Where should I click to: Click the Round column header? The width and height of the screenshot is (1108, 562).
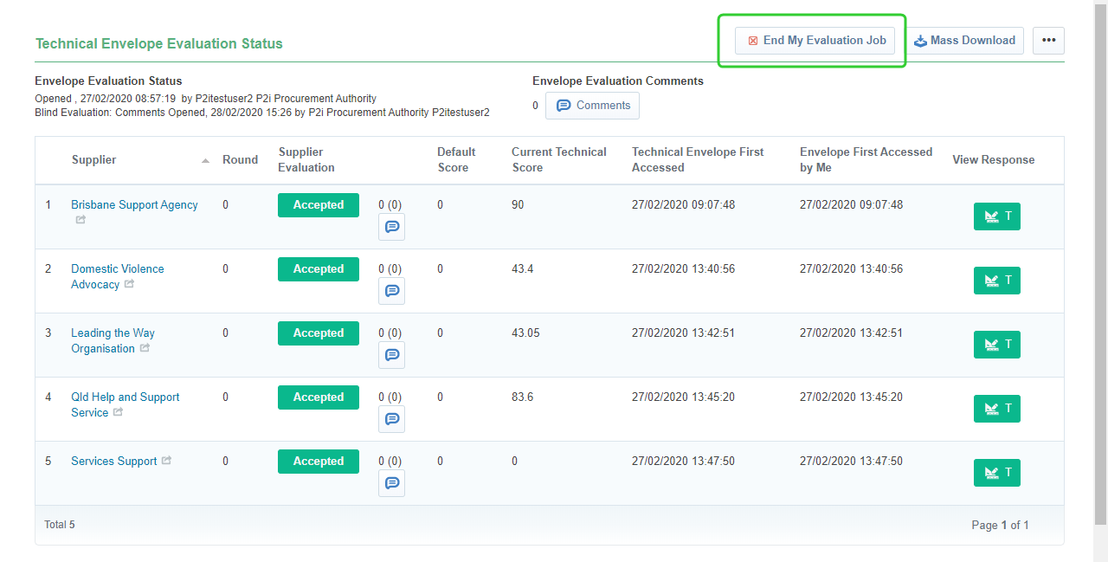click(x=240, y=159)
